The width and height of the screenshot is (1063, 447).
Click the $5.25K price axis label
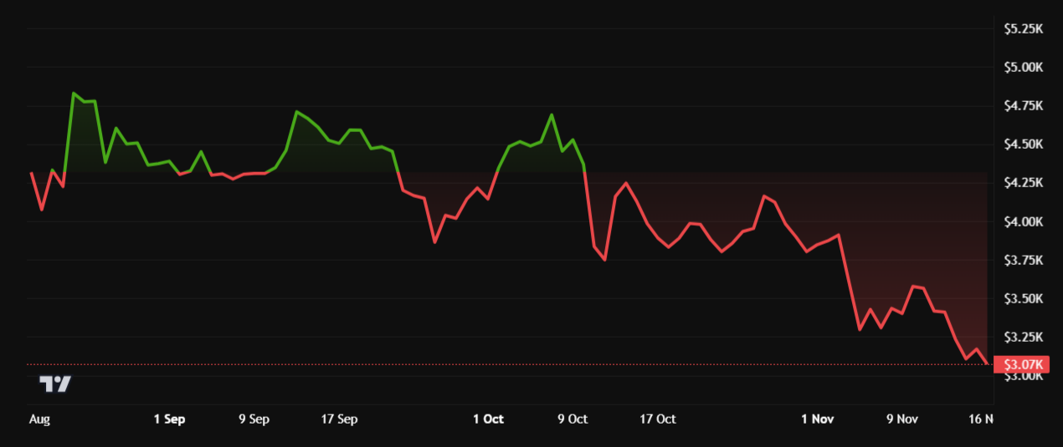(x=1024, y=28)
